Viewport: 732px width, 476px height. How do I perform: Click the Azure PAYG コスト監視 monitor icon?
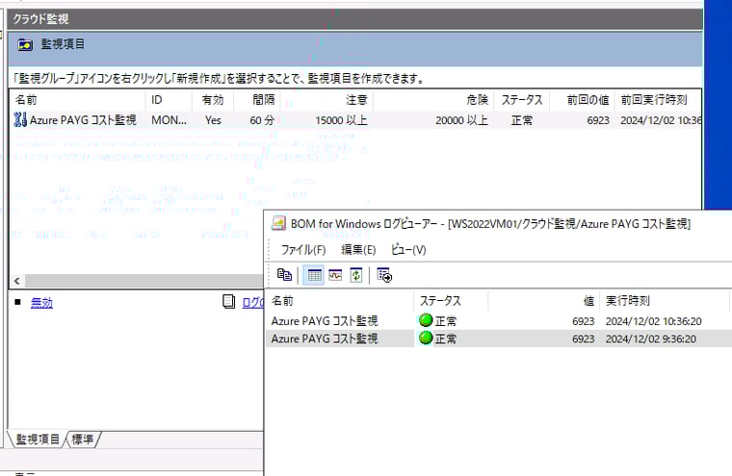tap(20, 120)
